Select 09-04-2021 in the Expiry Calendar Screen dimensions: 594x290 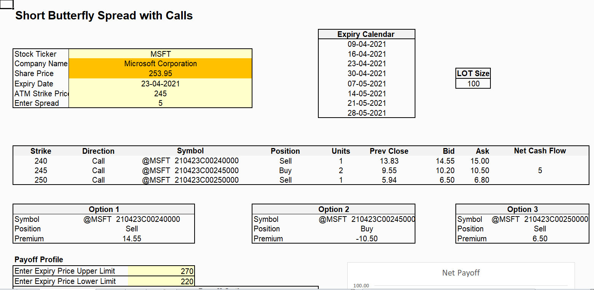coord(367,44)
